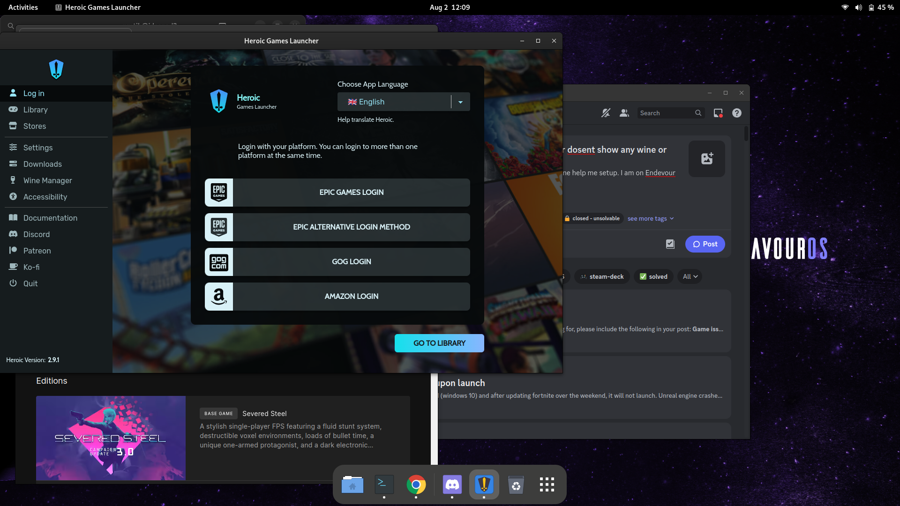Open the Discord inbox with red badge
The height and width of the screenshot is (506, 900).
coord(717,113)
